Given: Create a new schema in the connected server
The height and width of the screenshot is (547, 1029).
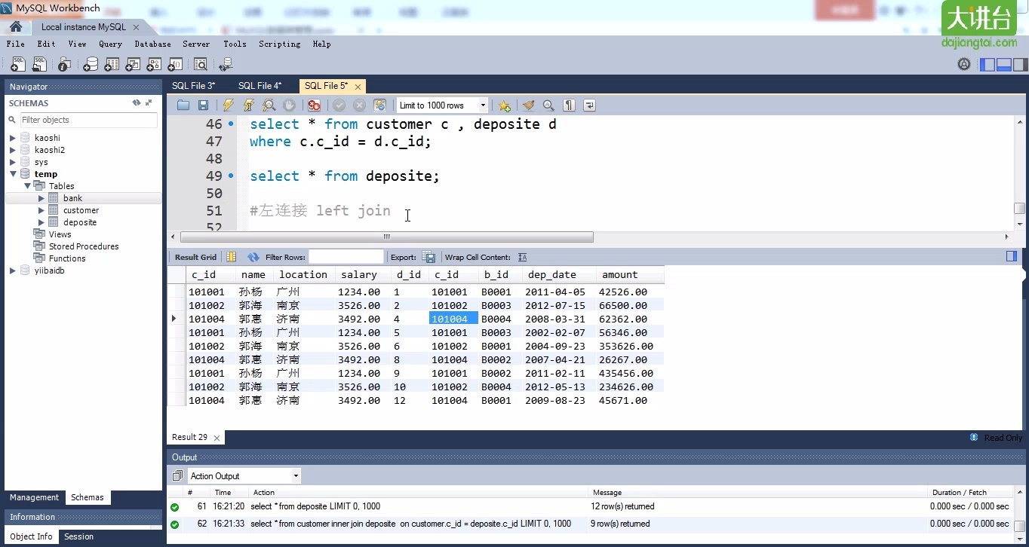Looking at the screenshot, I should tap(90, 64).
